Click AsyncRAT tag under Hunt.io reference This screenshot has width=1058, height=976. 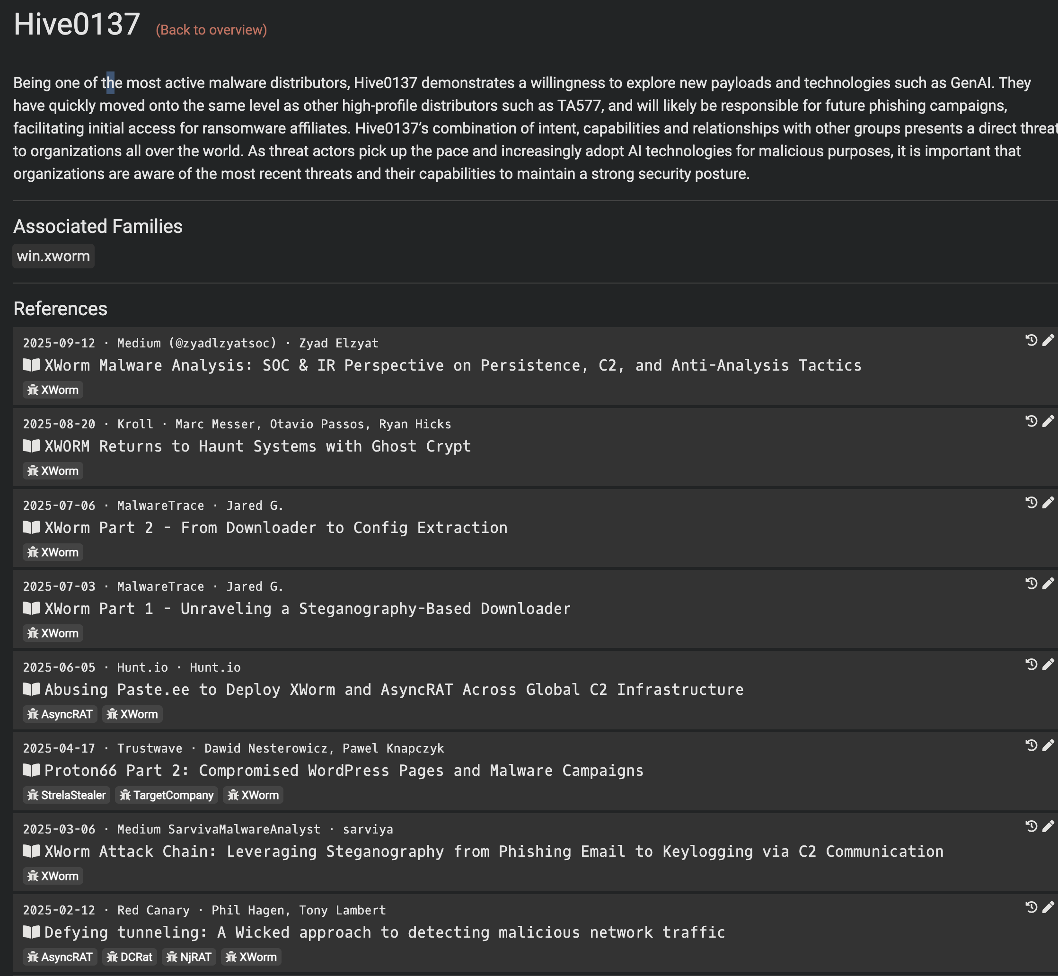coord(60,714)
